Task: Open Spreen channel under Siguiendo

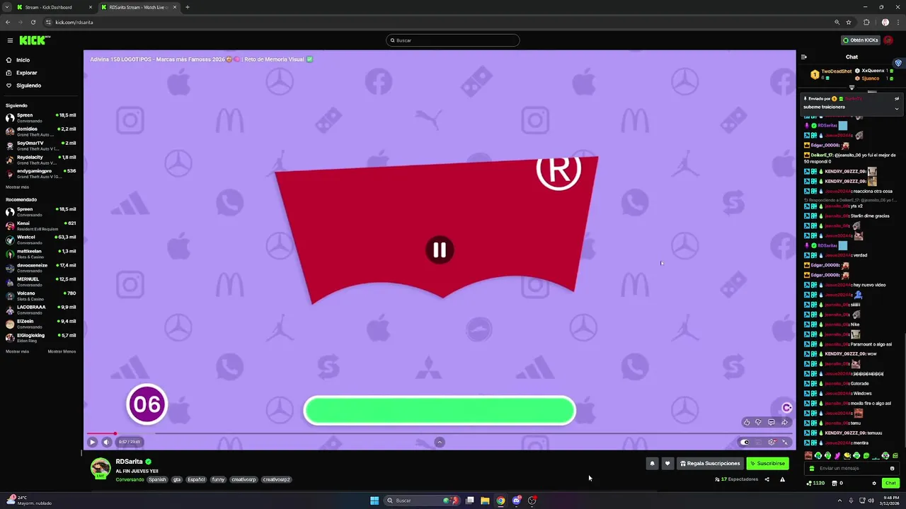Action: (40, 117)
